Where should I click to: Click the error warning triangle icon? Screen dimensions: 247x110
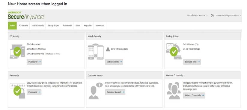(x=108, y=49)
